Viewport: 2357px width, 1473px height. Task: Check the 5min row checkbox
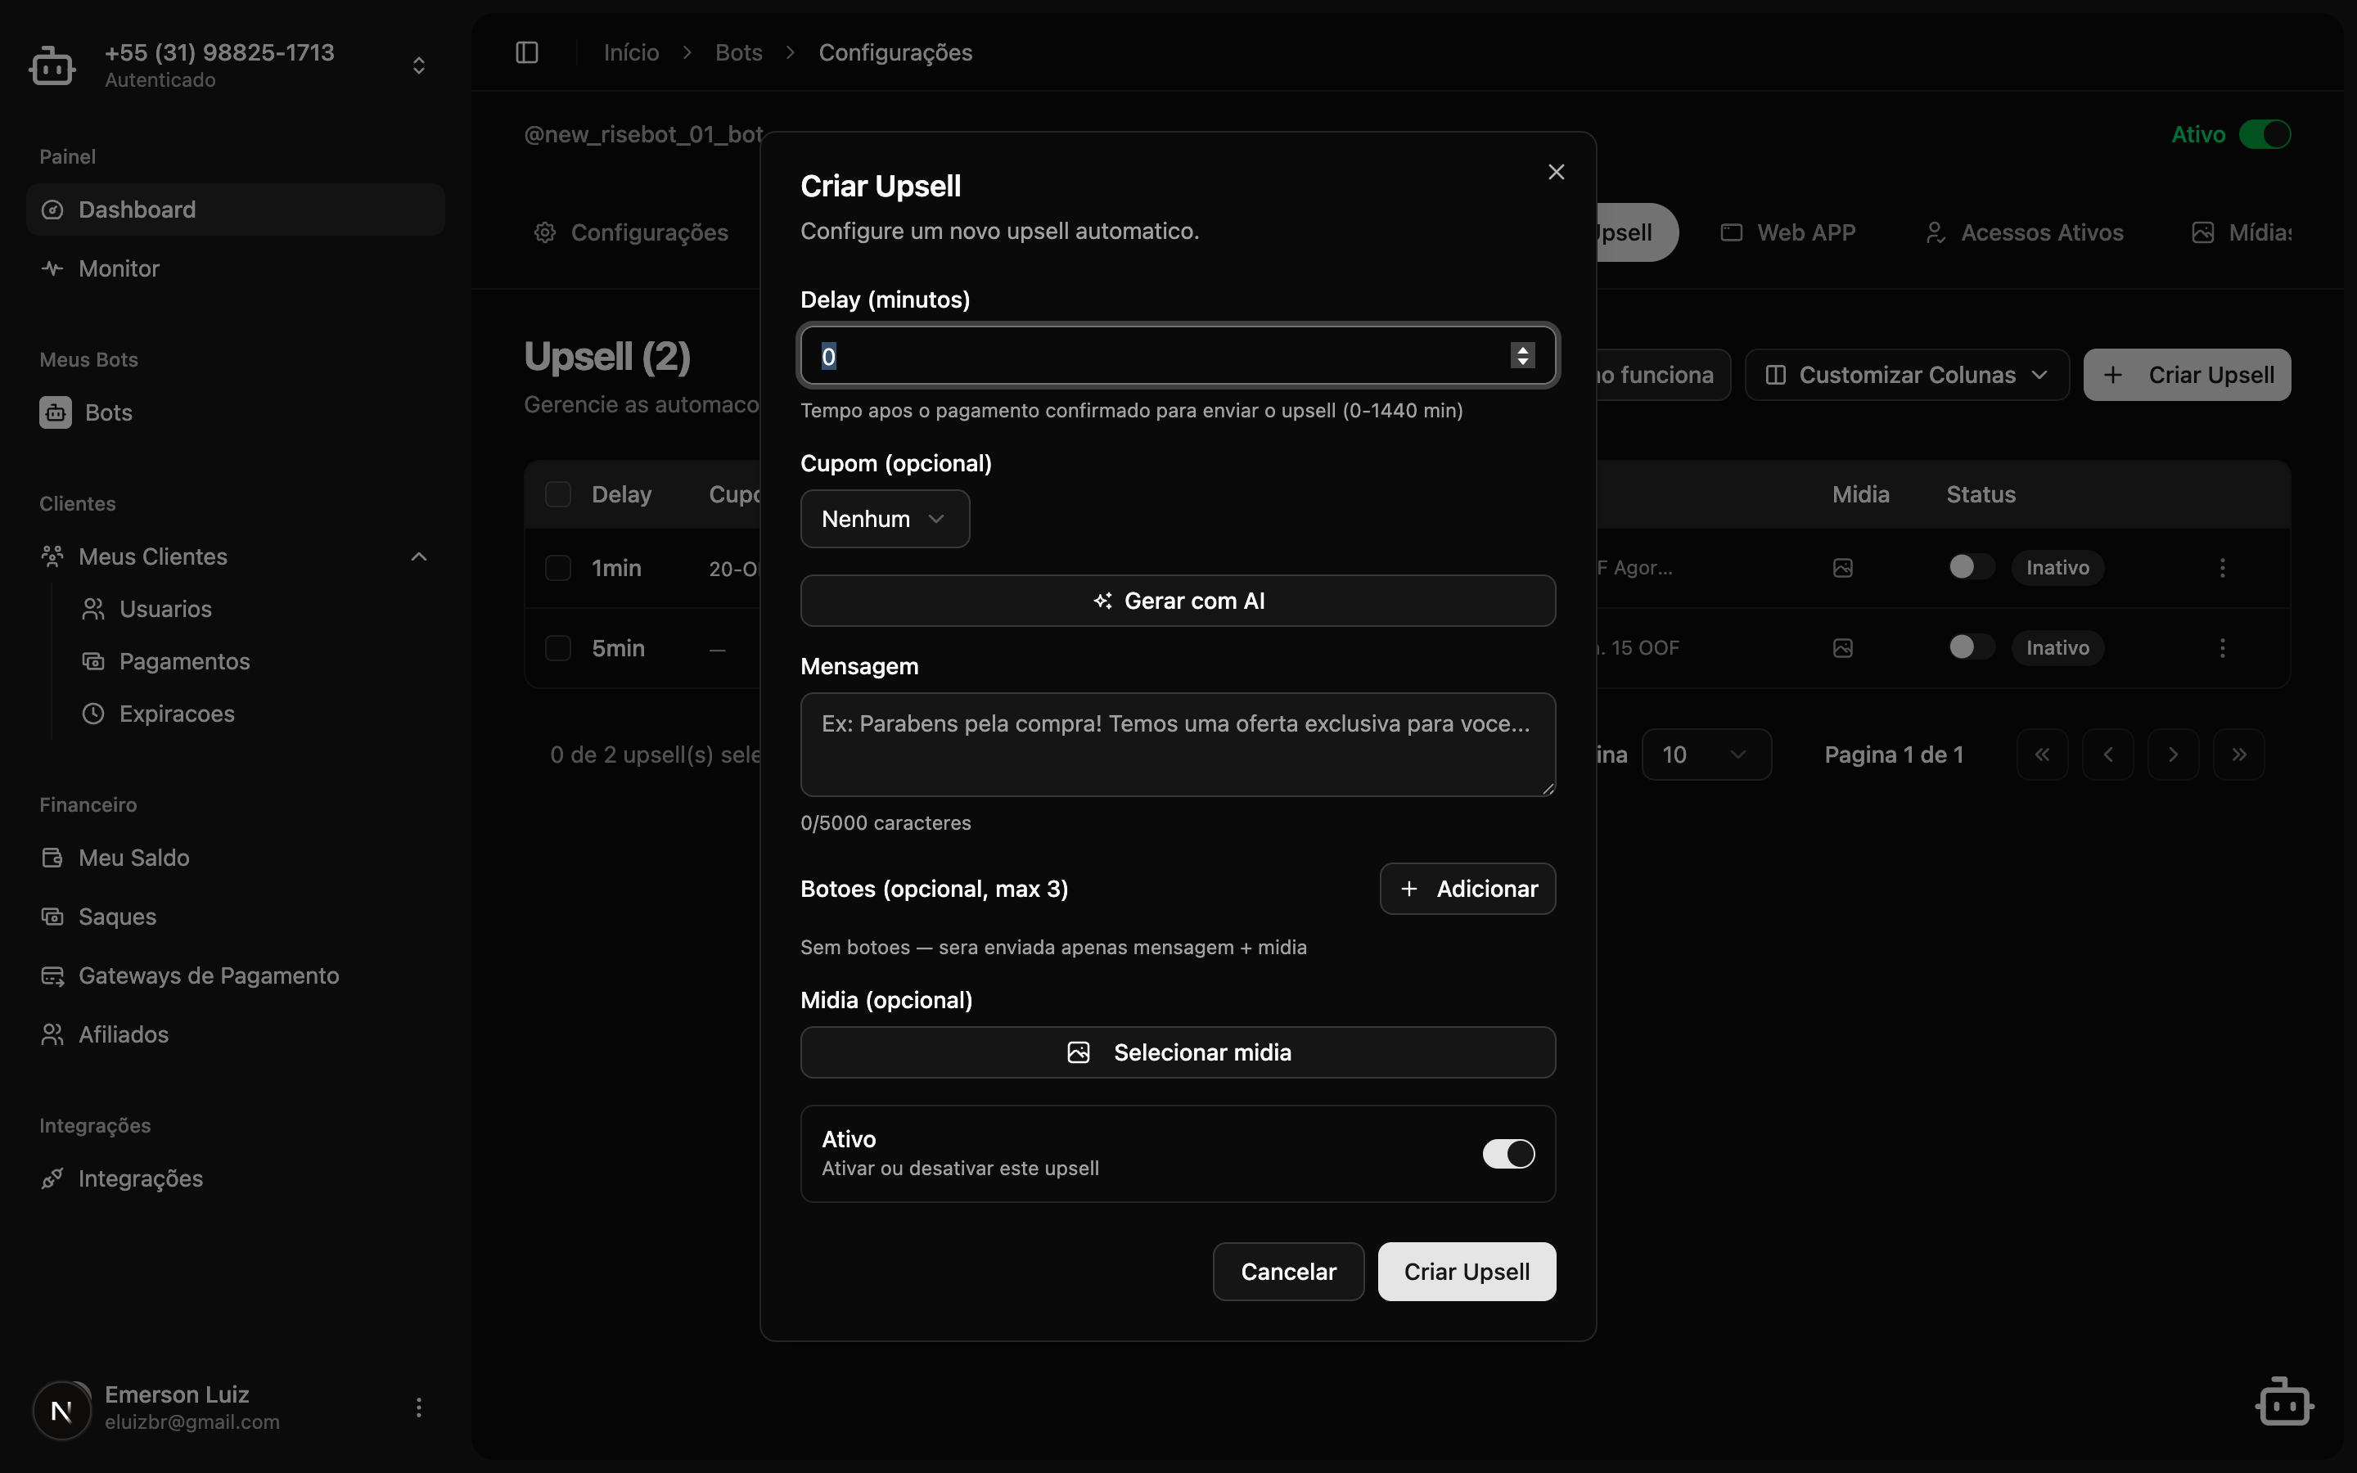[558, 648]
